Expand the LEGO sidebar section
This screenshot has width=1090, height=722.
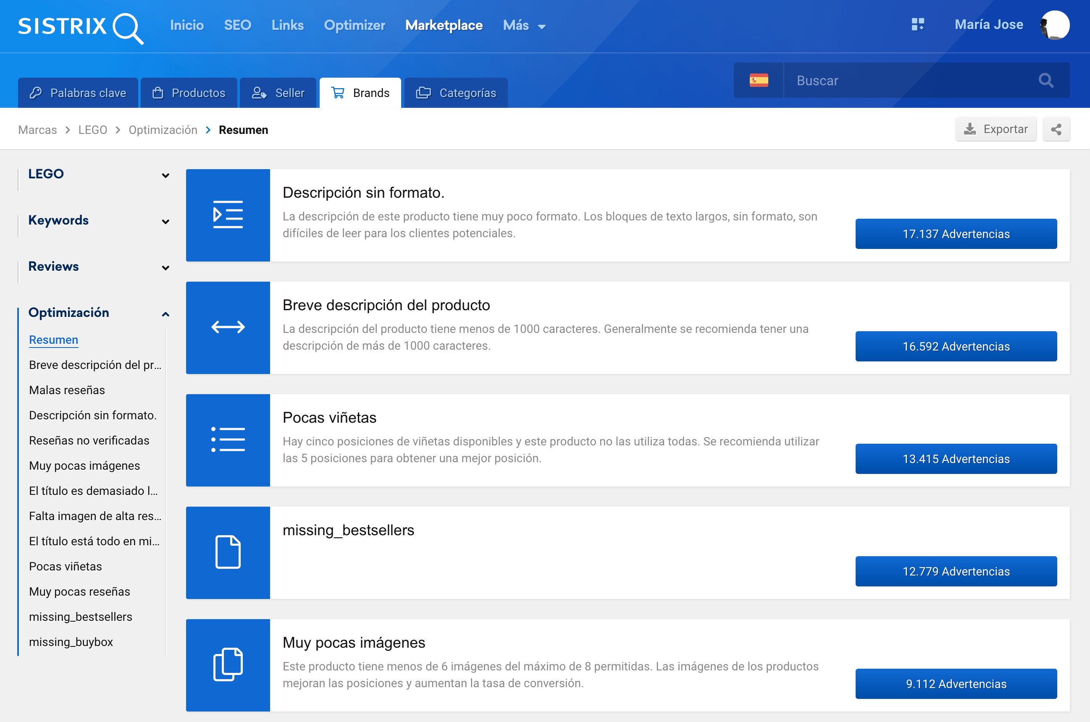tap(165, 175)
